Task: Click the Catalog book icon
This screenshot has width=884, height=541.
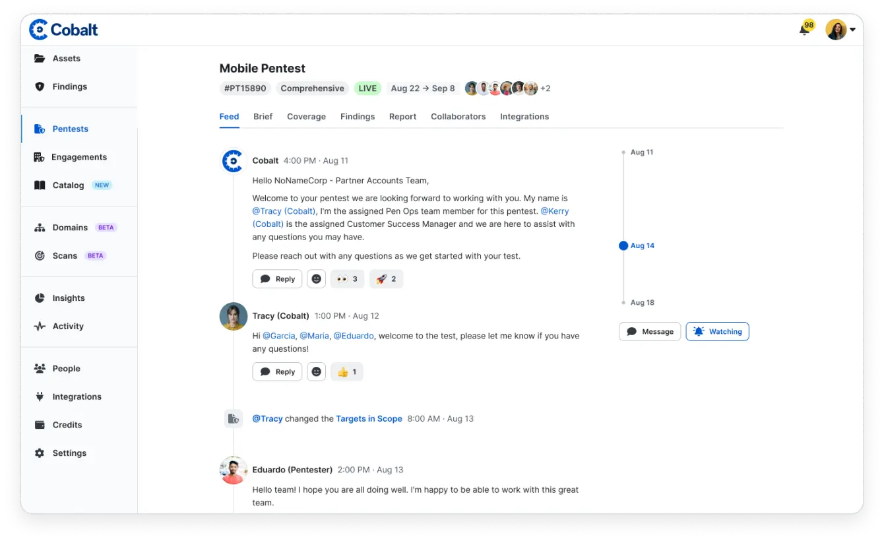Action: [x=40, y=185]
